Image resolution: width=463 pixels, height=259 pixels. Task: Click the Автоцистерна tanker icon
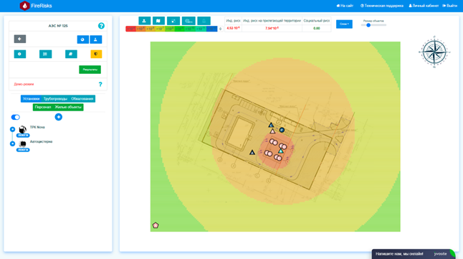[23, 143]
